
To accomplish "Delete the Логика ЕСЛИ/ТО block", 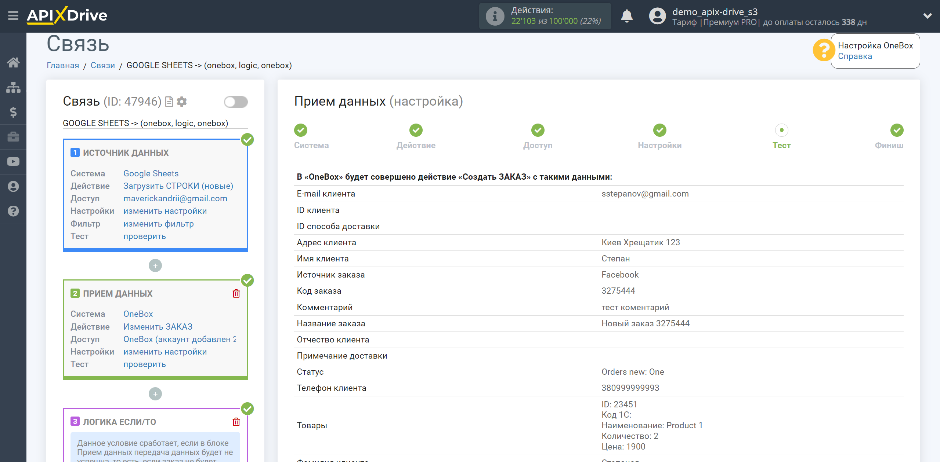I will coord(236,422).
